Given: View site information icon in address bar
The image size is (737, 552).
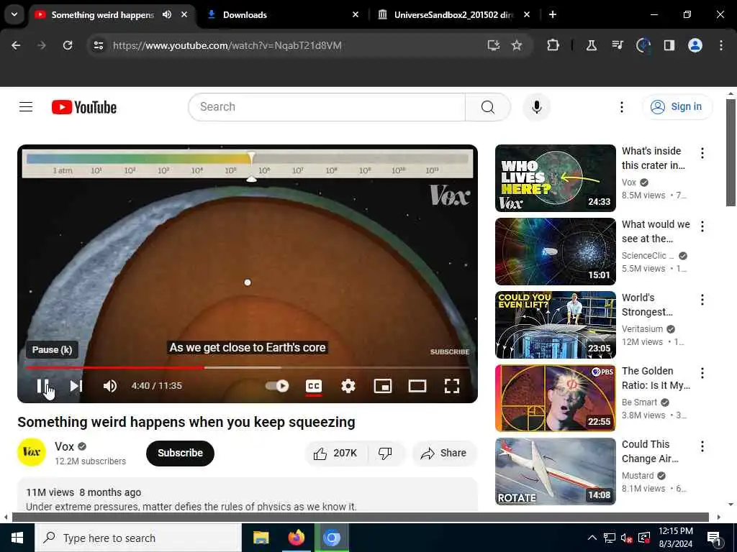Looking at the screenshot, I should pyautogui.click(x=99, y=45).
